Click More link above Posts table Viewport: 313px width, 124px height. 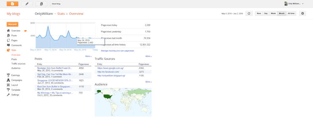(x=88, y=56)
